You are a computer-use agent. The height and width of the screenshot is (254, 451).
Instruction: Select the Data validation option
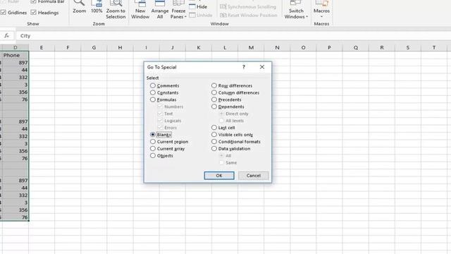(x=214, y=149)
